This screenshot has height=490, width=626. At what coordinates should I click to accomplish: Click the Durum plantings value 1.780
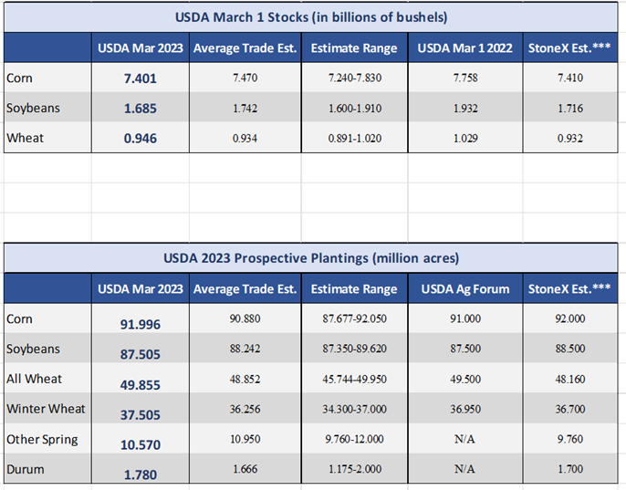pyautogui.click(x=140, y=474)
